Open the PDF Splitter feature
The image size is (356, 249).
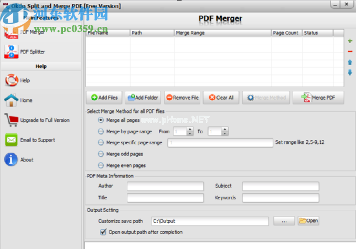point(24,52)
